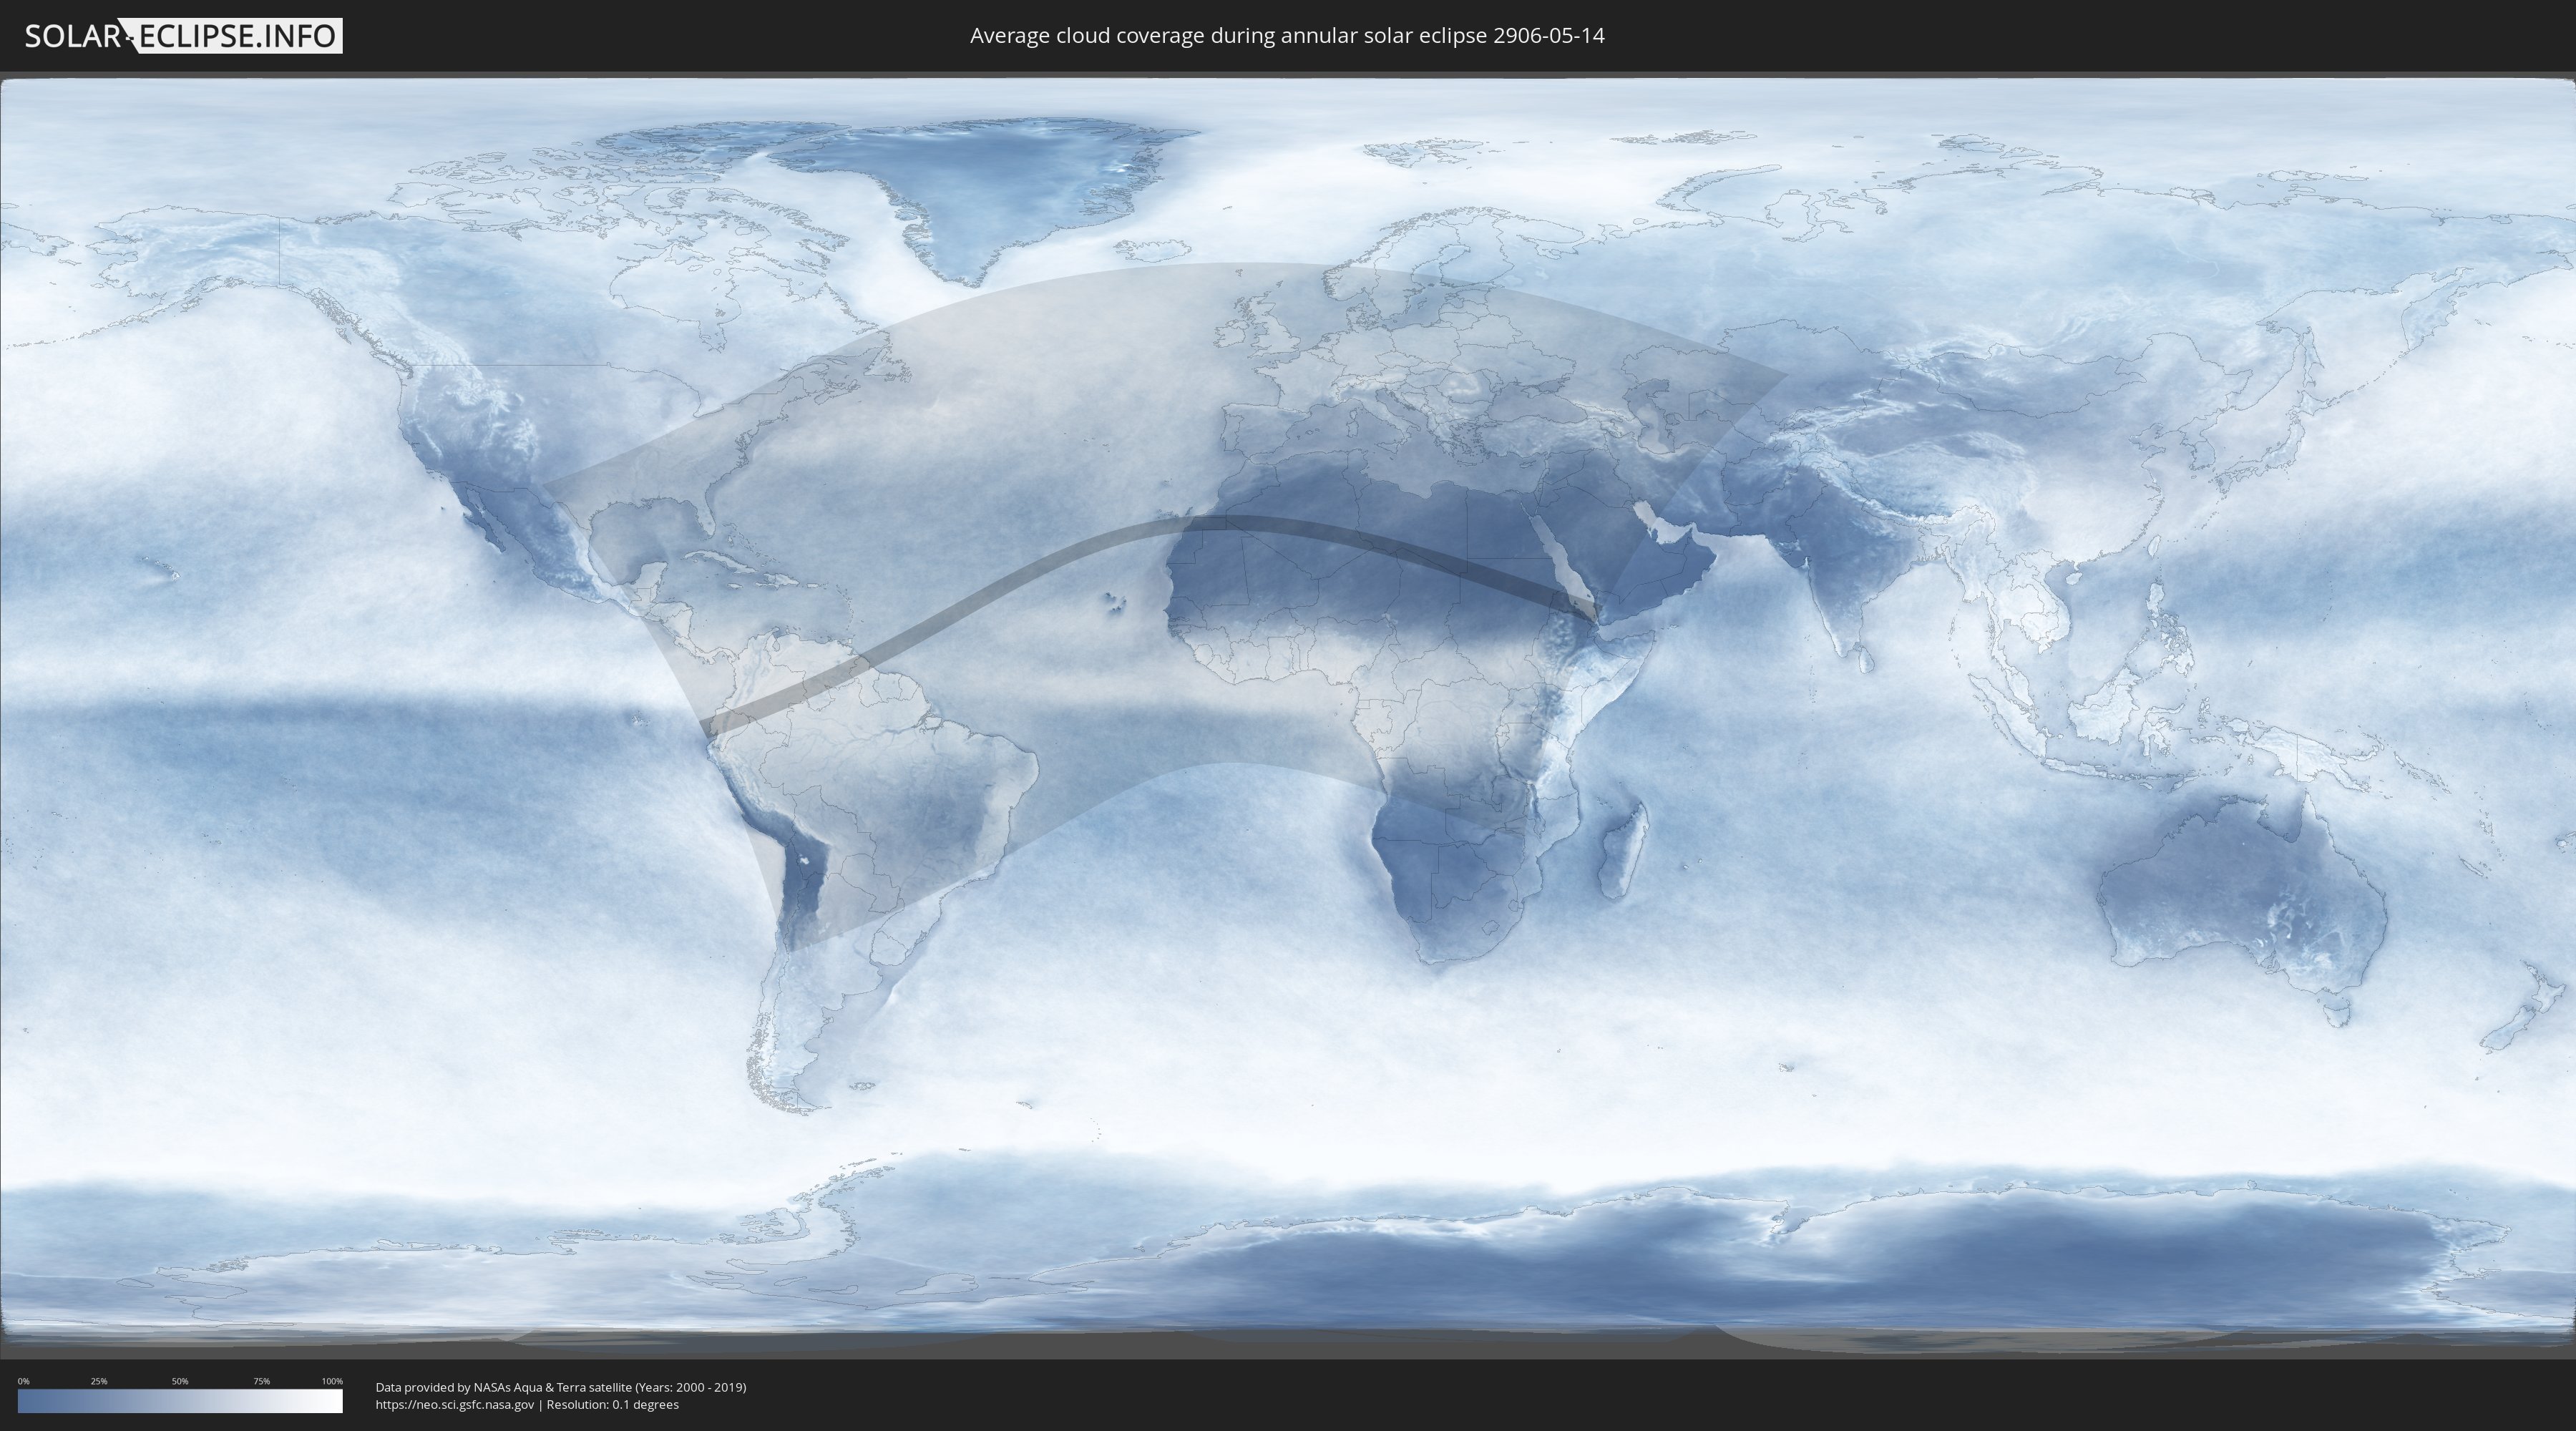Click the neo.sci.gsfc.nasa.gov URL text

point(455,1404)
